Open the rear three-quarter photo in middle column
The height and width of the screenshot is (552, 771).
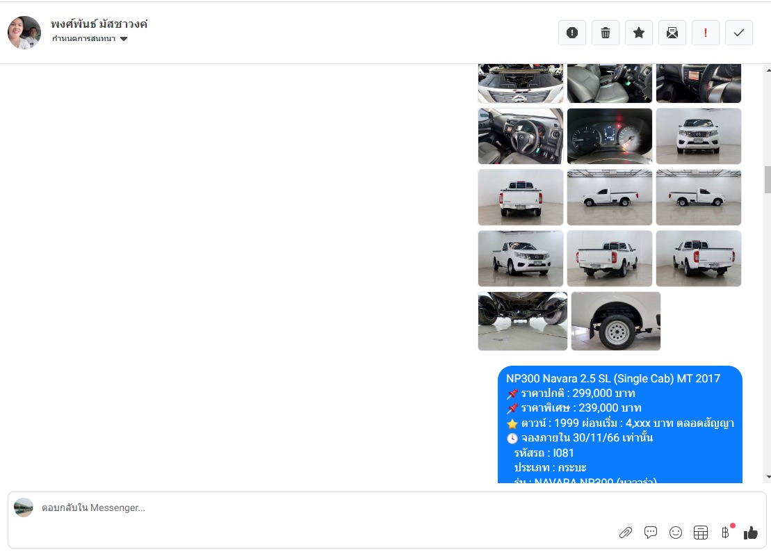coord(610,259)
